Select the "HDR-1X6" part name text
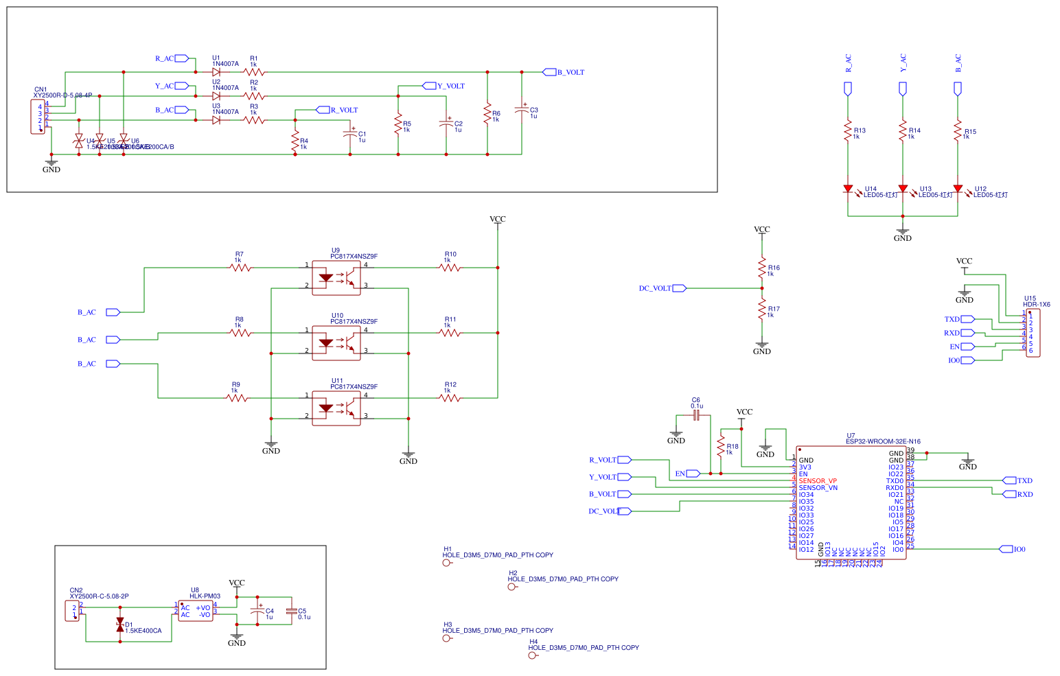Viewport: 1060px width, 676px height. click(x=1037, y=305)
